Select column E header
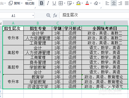The image size is (129, 98). (105, 23)
